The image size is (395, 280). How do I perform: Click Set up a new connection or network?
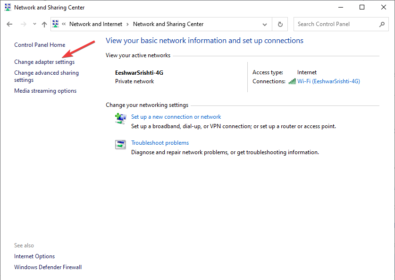point(176,117)
